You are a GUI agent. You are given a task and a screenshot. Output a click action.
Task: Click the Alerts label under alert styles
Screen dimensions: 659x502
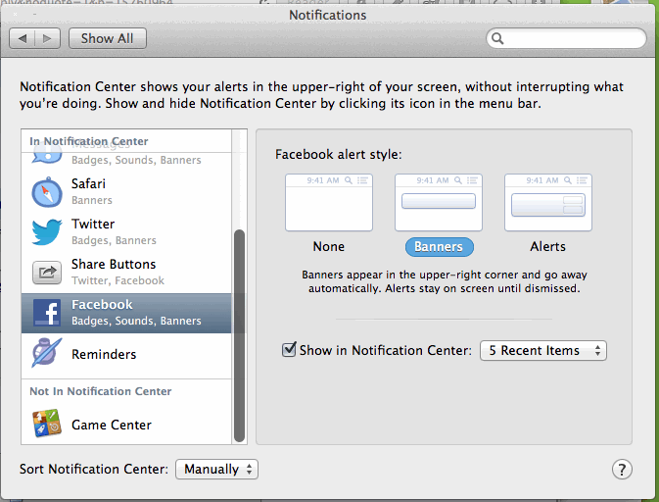click(x=548, y=246)
